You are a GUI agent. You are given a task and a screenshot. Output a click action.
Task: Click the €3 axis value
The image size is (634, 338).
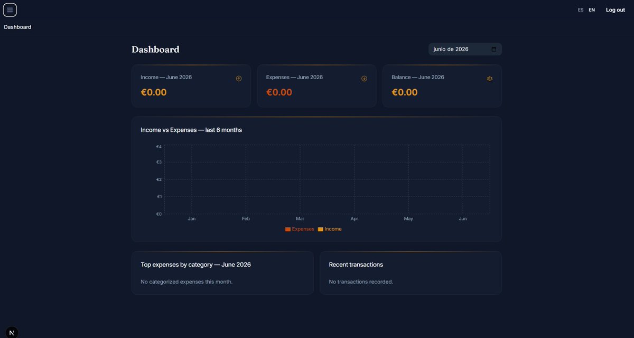(158, 162)
